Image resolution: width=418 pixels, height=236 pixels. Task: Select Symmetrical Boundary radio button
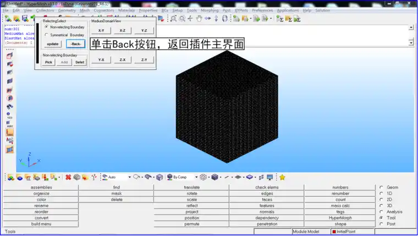tap(47, 35)
